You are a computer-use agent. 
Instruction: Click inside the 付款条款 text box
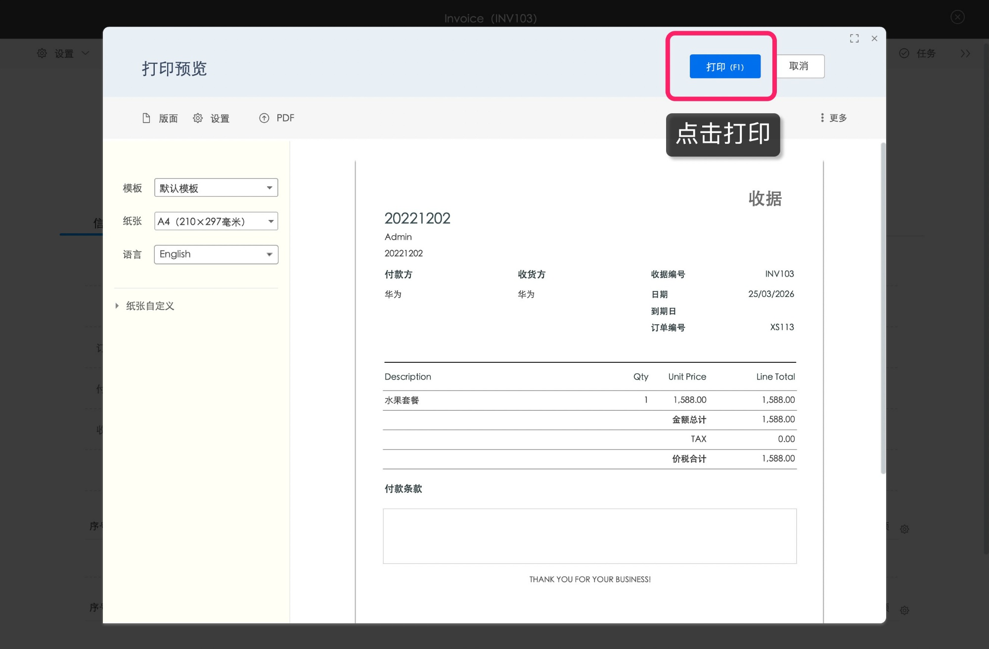pyautogui.click(x=588, y=536)
